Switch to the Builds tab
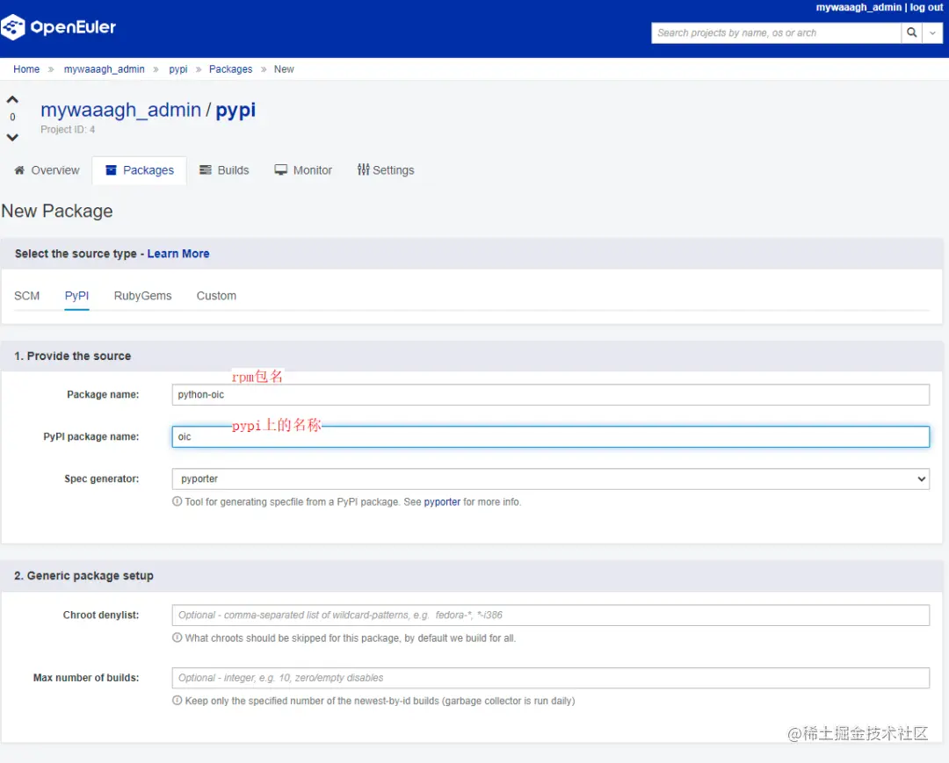Viewport: 949px width, 763px height. 224,169
